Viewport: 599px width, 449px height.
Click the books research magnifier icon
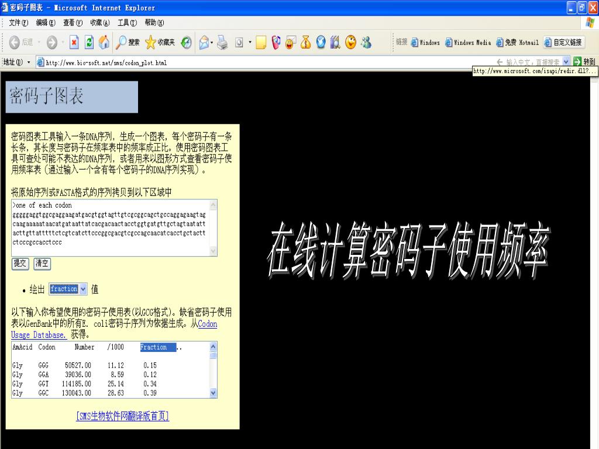(x=335, y=42)
